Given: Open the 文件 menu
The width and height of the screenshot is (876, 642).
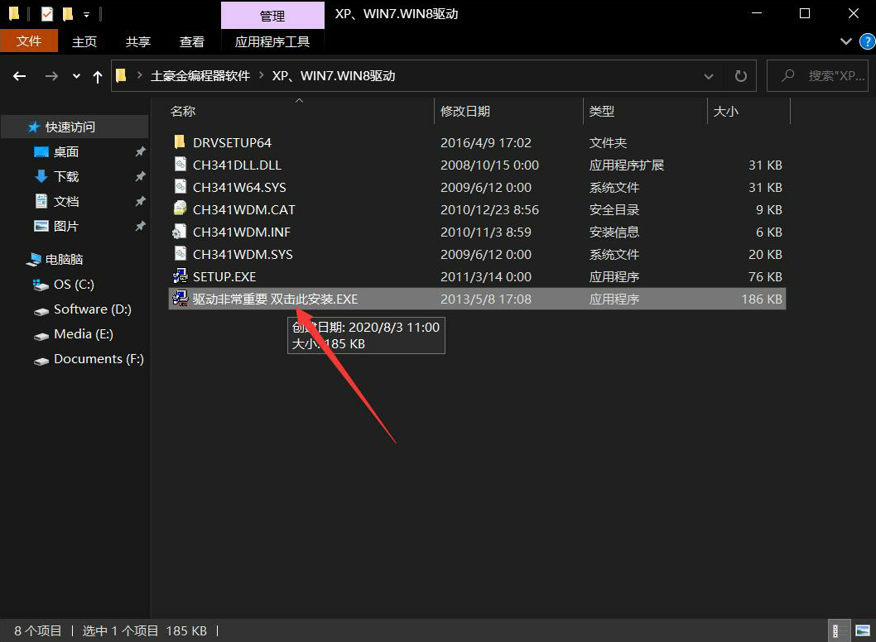Looking at the screenshot, I should click(x=29, y=41).
